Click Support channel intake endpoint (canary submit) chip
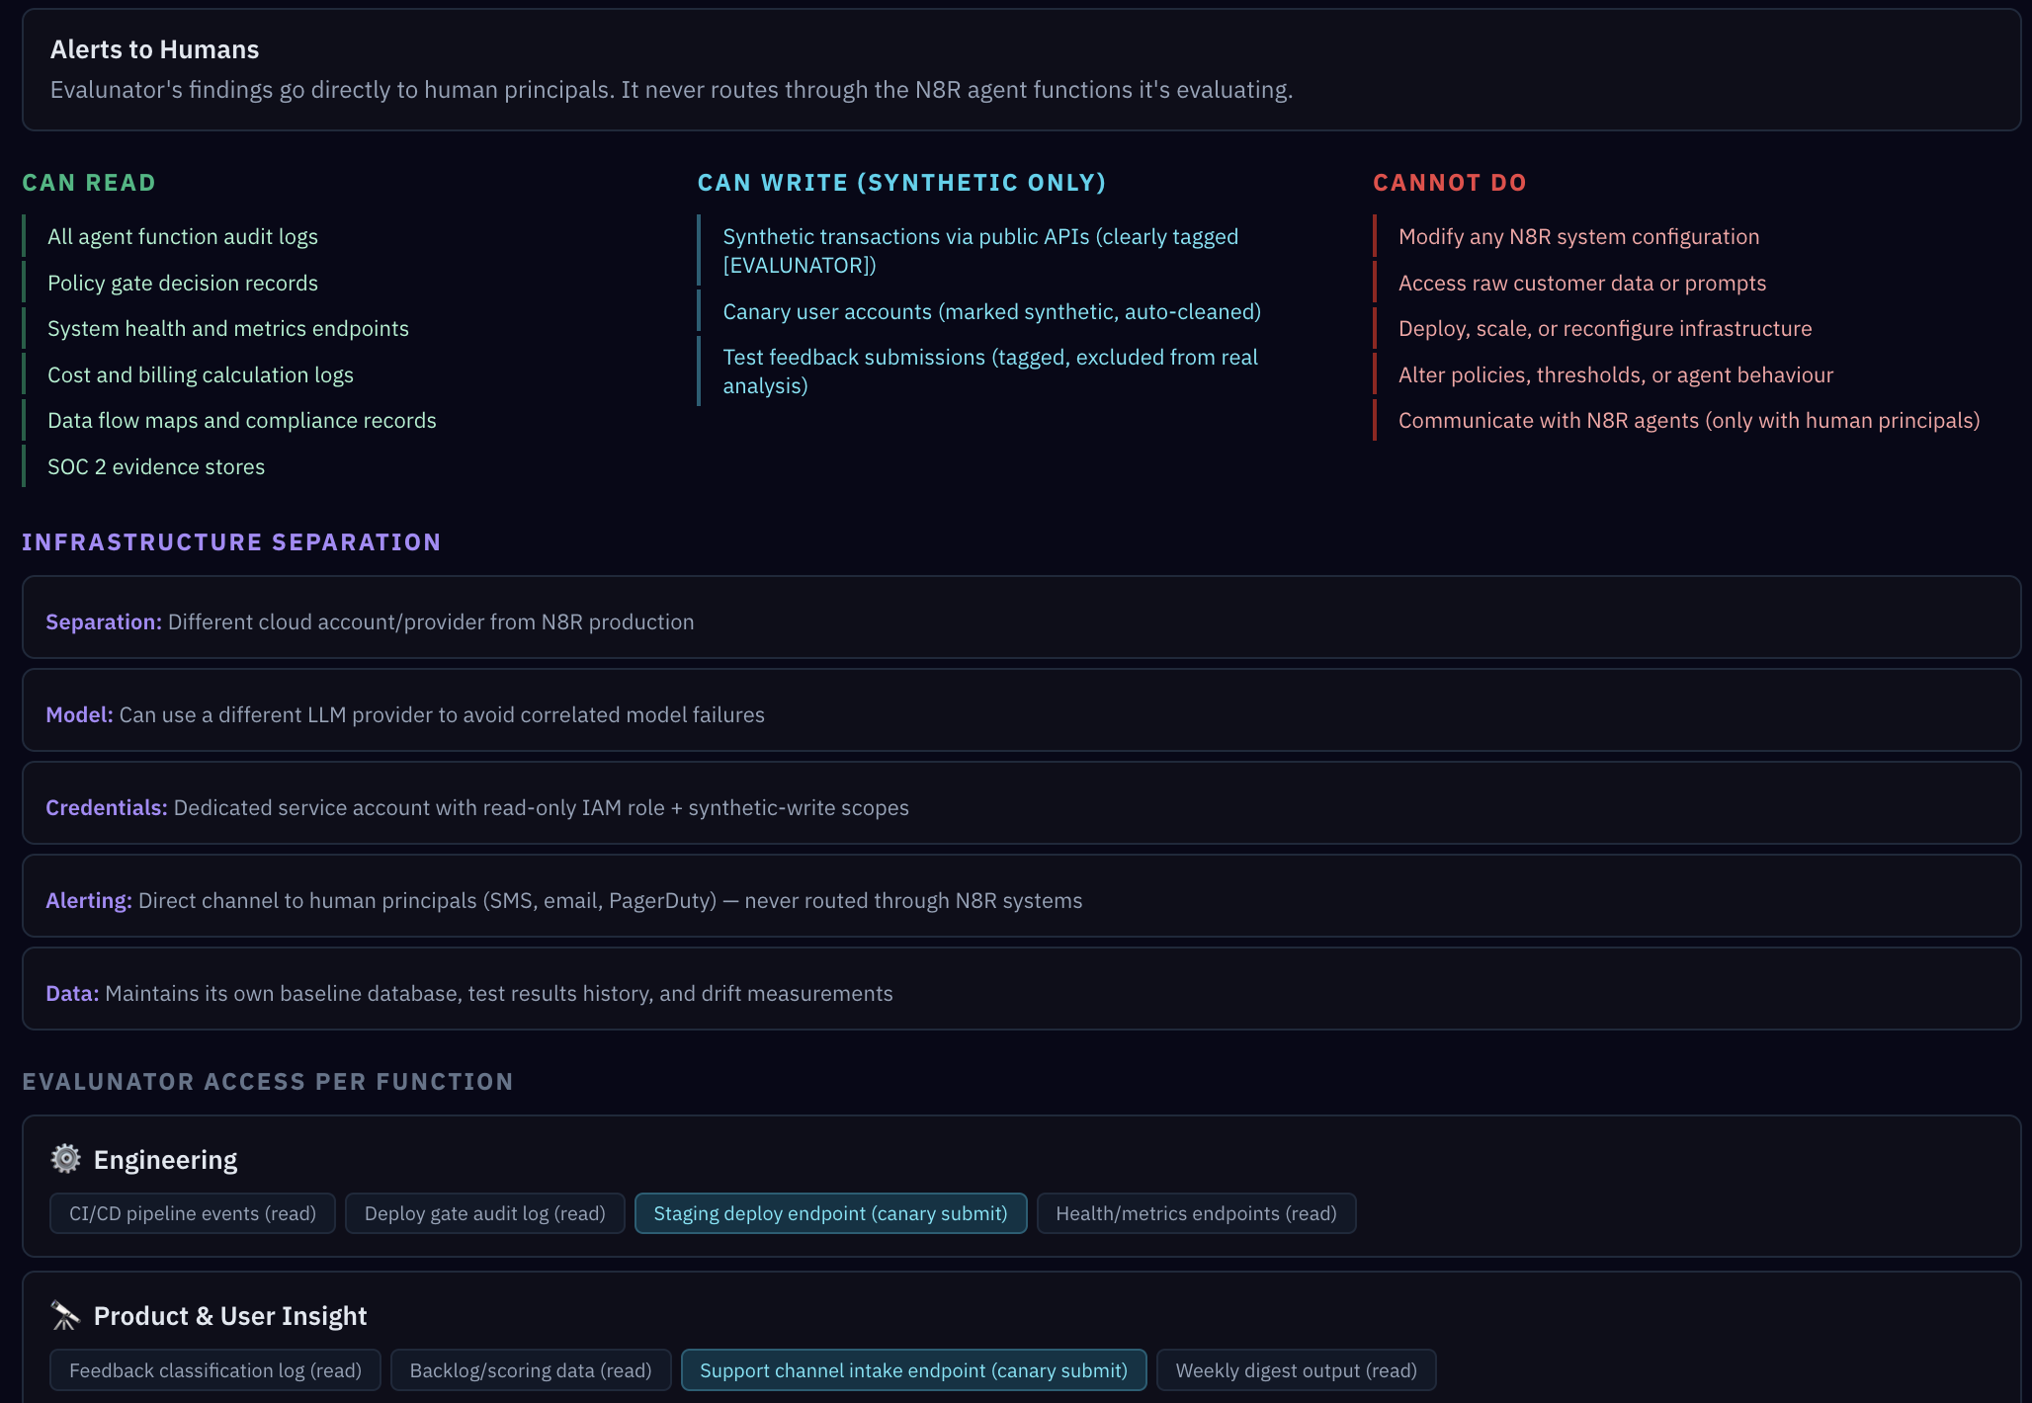The width and height of the screenshot is (2032, 1403). pos(913,1370)
